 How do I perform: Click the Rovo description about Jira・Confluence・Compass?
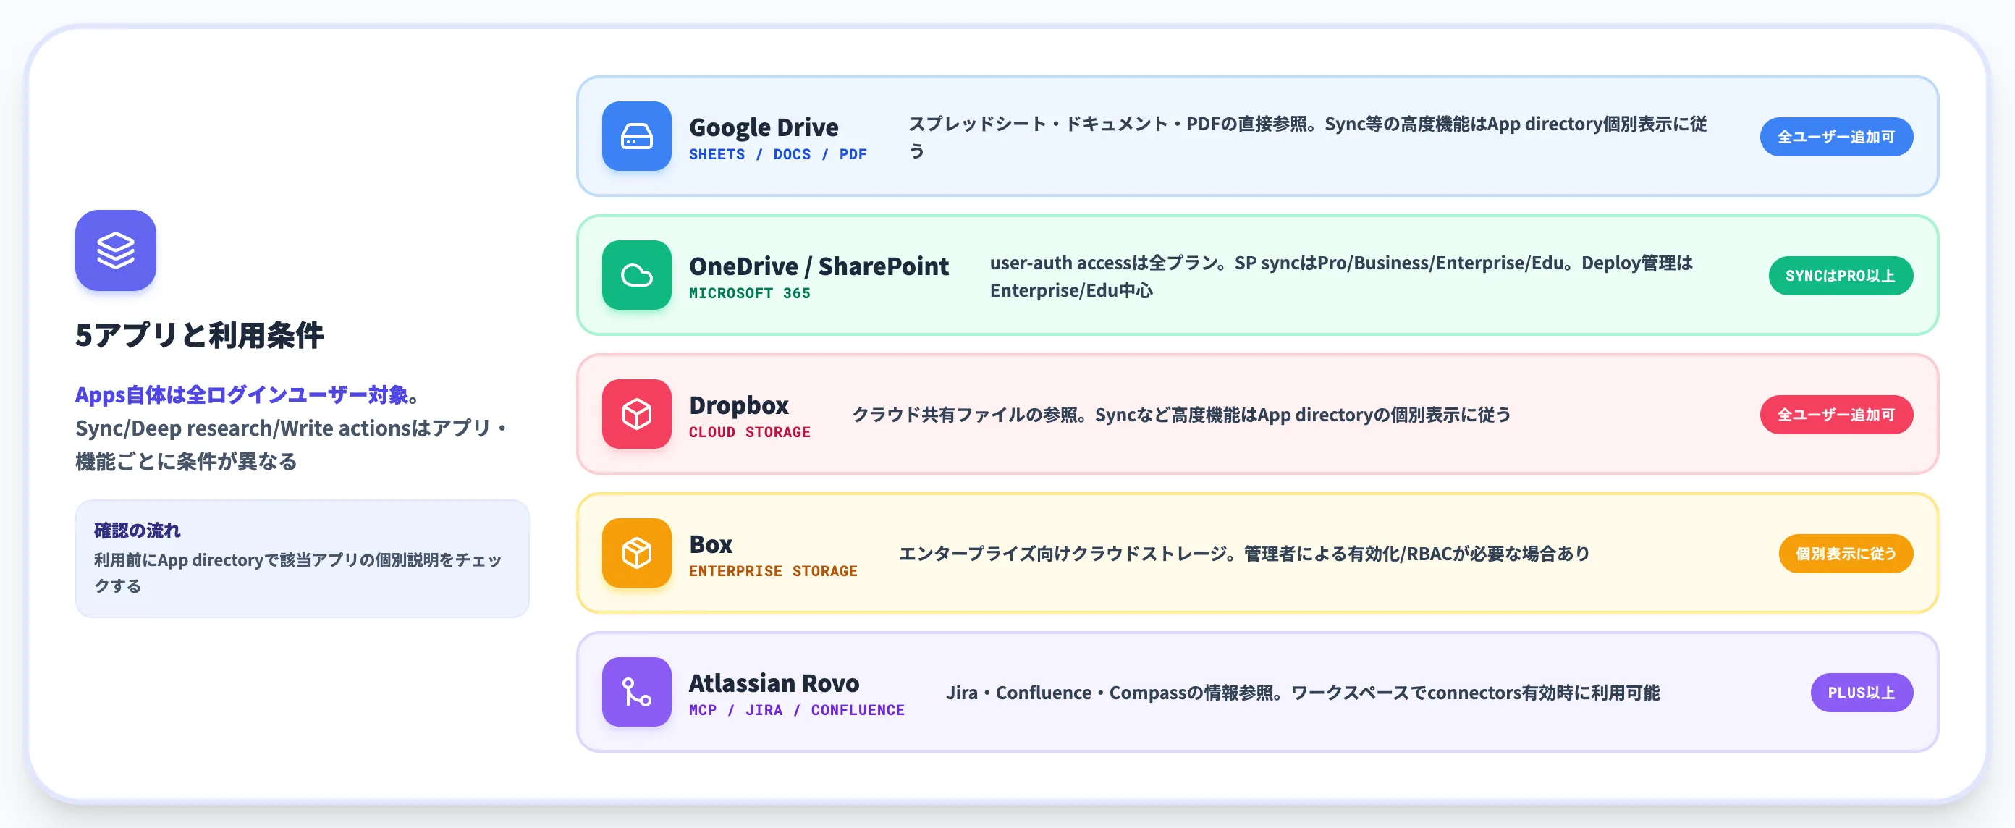pos(1302,693)
